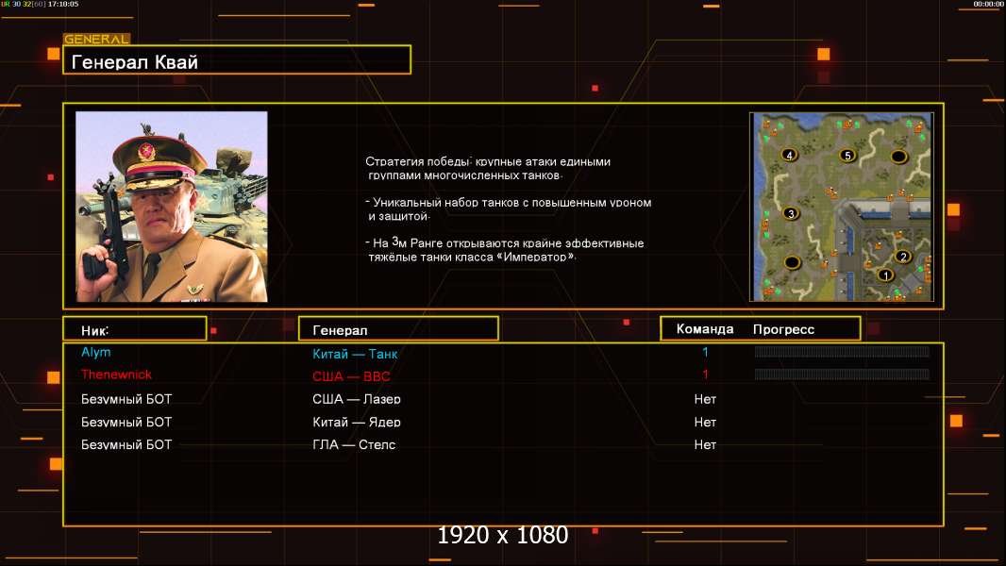Click start position 3 on the minimap
The image size is (1006, 566).
(x=791, y=213)
